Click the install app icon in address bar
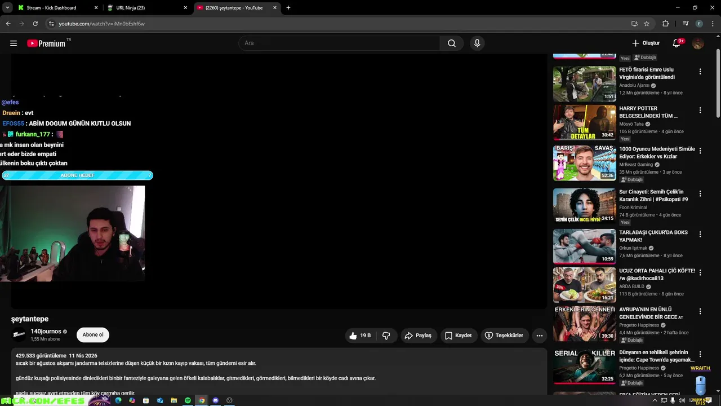The height and width of the screenshot is (406, 721). click(634, 24)
